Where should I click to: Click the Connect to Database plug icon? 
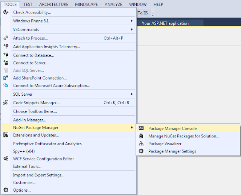pyautogui.click(x=6, y=55)
